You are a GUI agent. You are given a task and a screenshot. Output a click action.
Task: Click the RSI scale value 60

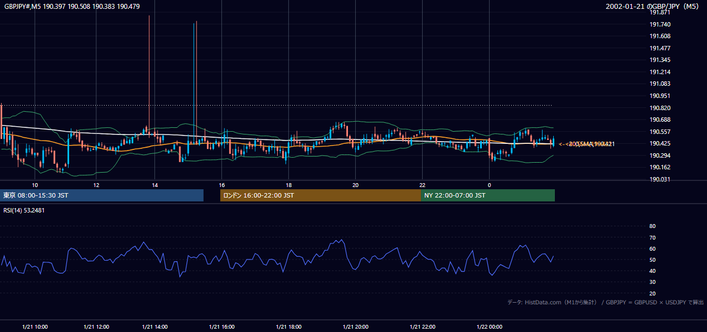[x=652, y=248]
